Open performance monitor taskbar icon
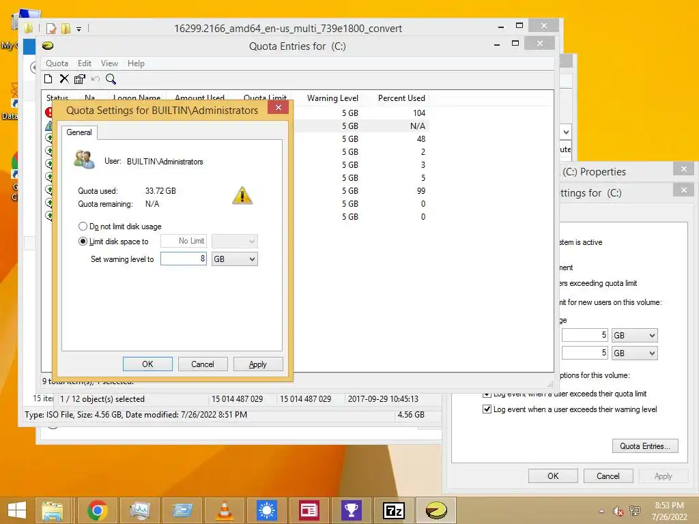 point(140,510)
